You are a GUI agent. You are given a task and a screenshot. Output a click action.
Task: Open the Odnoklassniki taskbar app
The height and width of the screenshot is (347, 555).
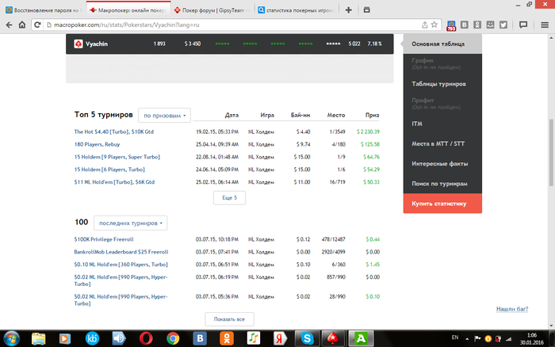(x=227, y=338)
